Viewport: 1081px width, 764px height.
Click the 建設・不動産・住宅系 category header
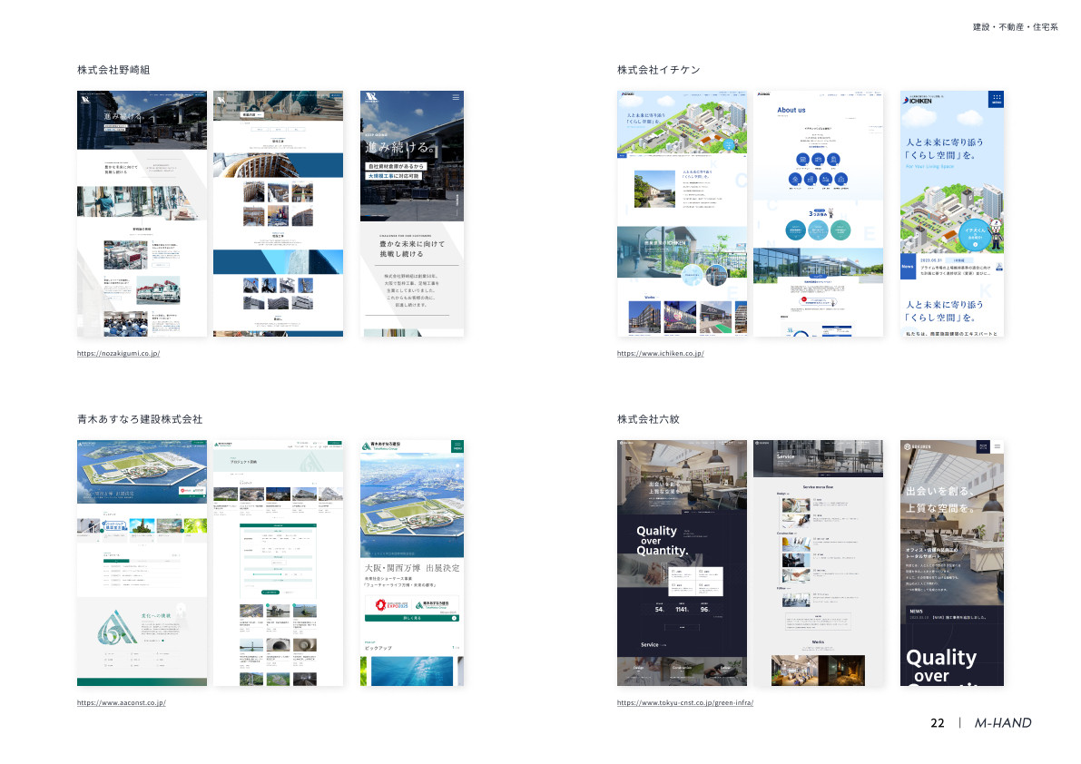tap(1015, 27)
